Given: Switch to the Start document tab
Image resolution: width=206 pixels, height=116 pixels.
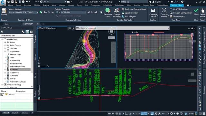Looking at the screenshot, I should point(6,24).
